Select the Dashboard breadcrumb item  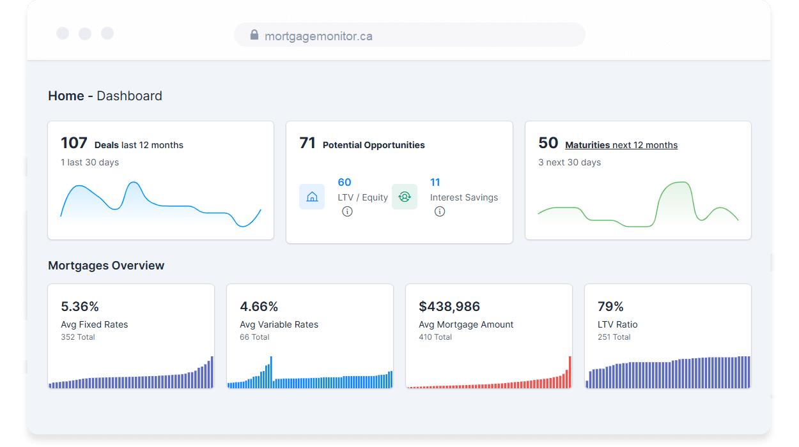129,95
